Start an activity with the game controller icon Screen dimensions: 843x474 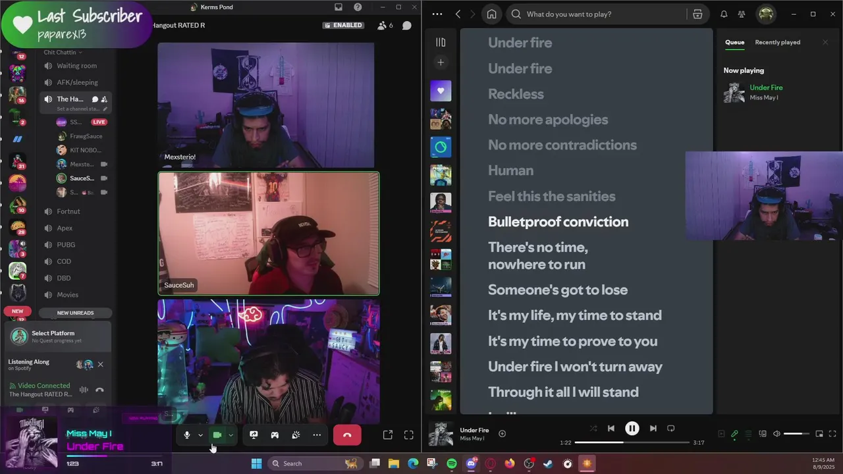[275, 435]
